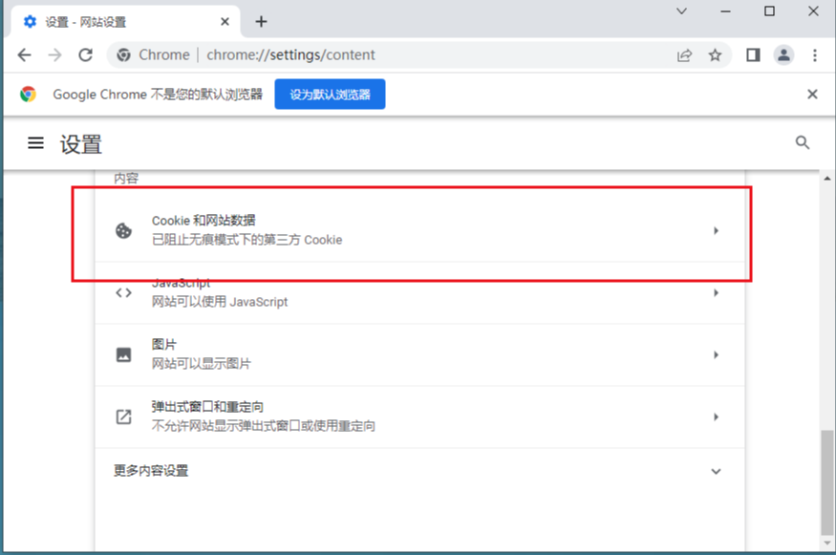Share this page via the share icon
The height and width of the screenshot is (555, 836).
(x=685, y=54)
